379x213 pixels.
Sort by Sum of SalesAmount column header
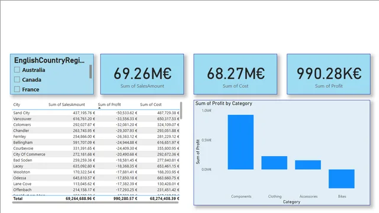point(66,105)
